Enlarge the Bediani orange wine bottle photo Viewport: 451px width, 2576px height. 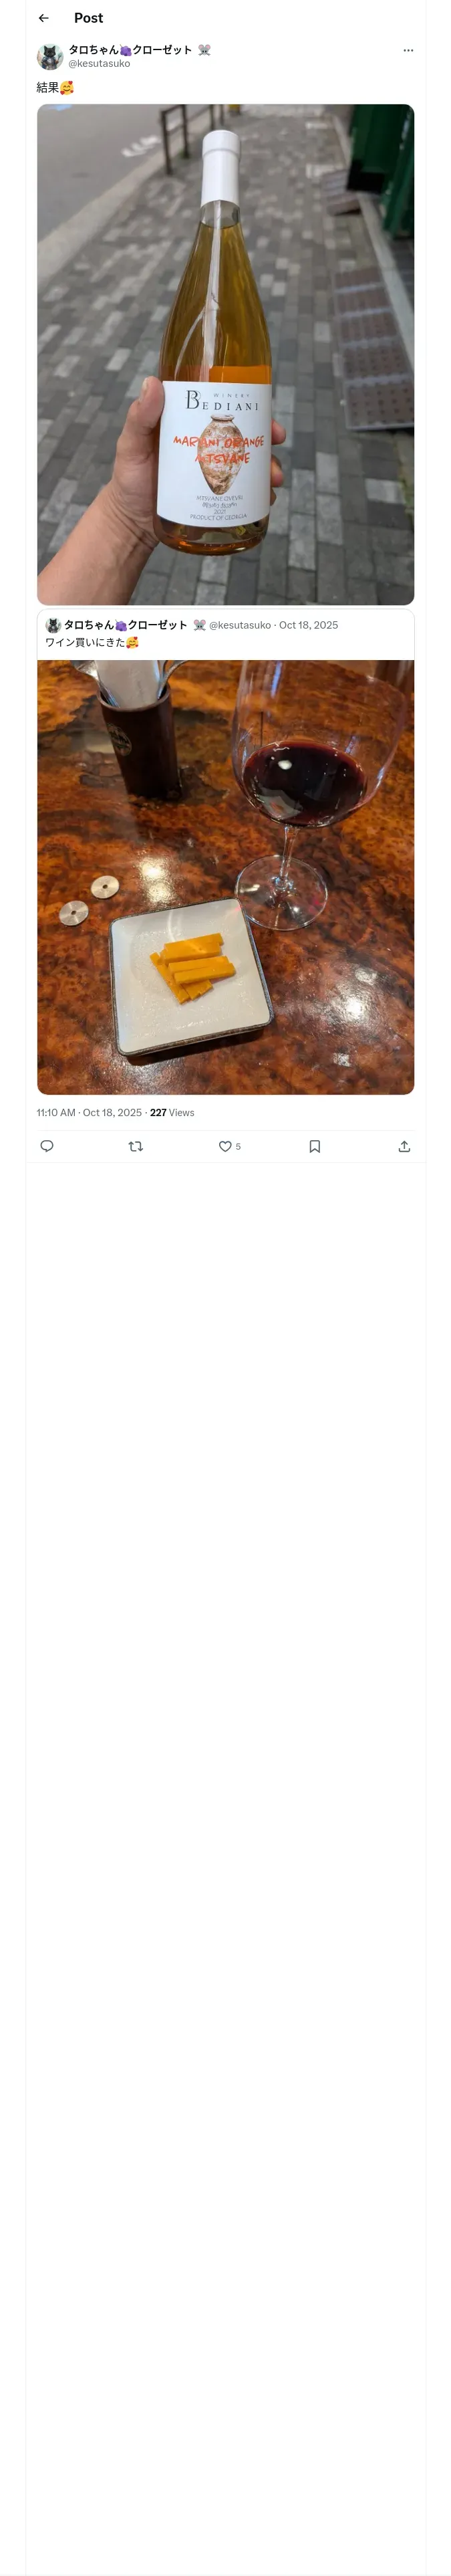coord(225,354)
